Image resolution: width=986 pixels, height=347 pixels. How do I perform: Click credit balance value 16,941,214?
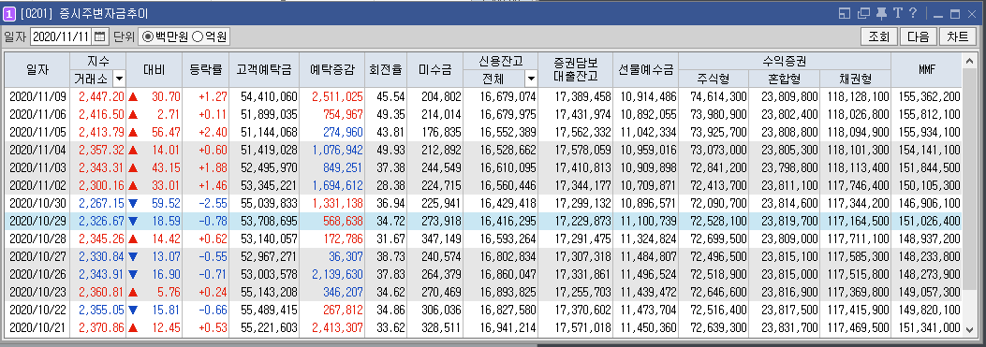click(508, 328)
